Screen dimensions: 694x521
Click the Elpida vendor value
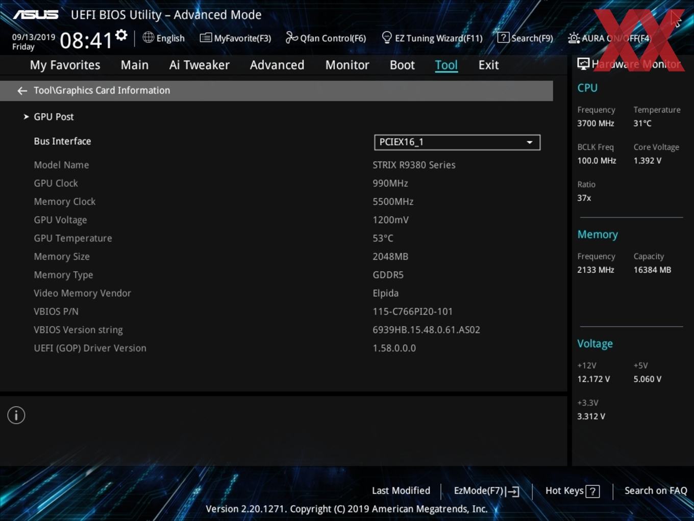click(385, 294)
